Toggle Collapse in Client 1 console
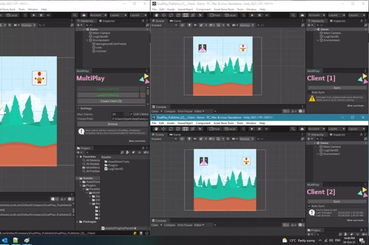 coord(170,111)
